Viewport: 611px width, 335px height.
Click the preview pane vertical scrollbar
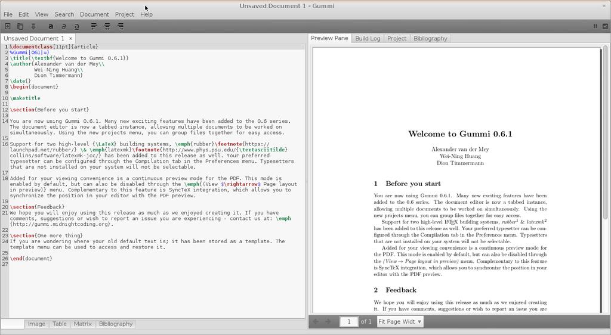click(605, 132)
